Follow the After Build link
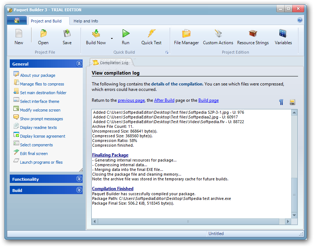The height and width of the screenshot is (247, 314). 164,100
